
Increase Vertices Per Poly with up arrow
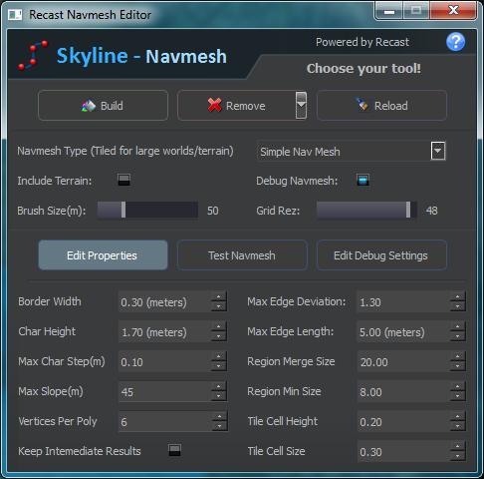[219, 416]
